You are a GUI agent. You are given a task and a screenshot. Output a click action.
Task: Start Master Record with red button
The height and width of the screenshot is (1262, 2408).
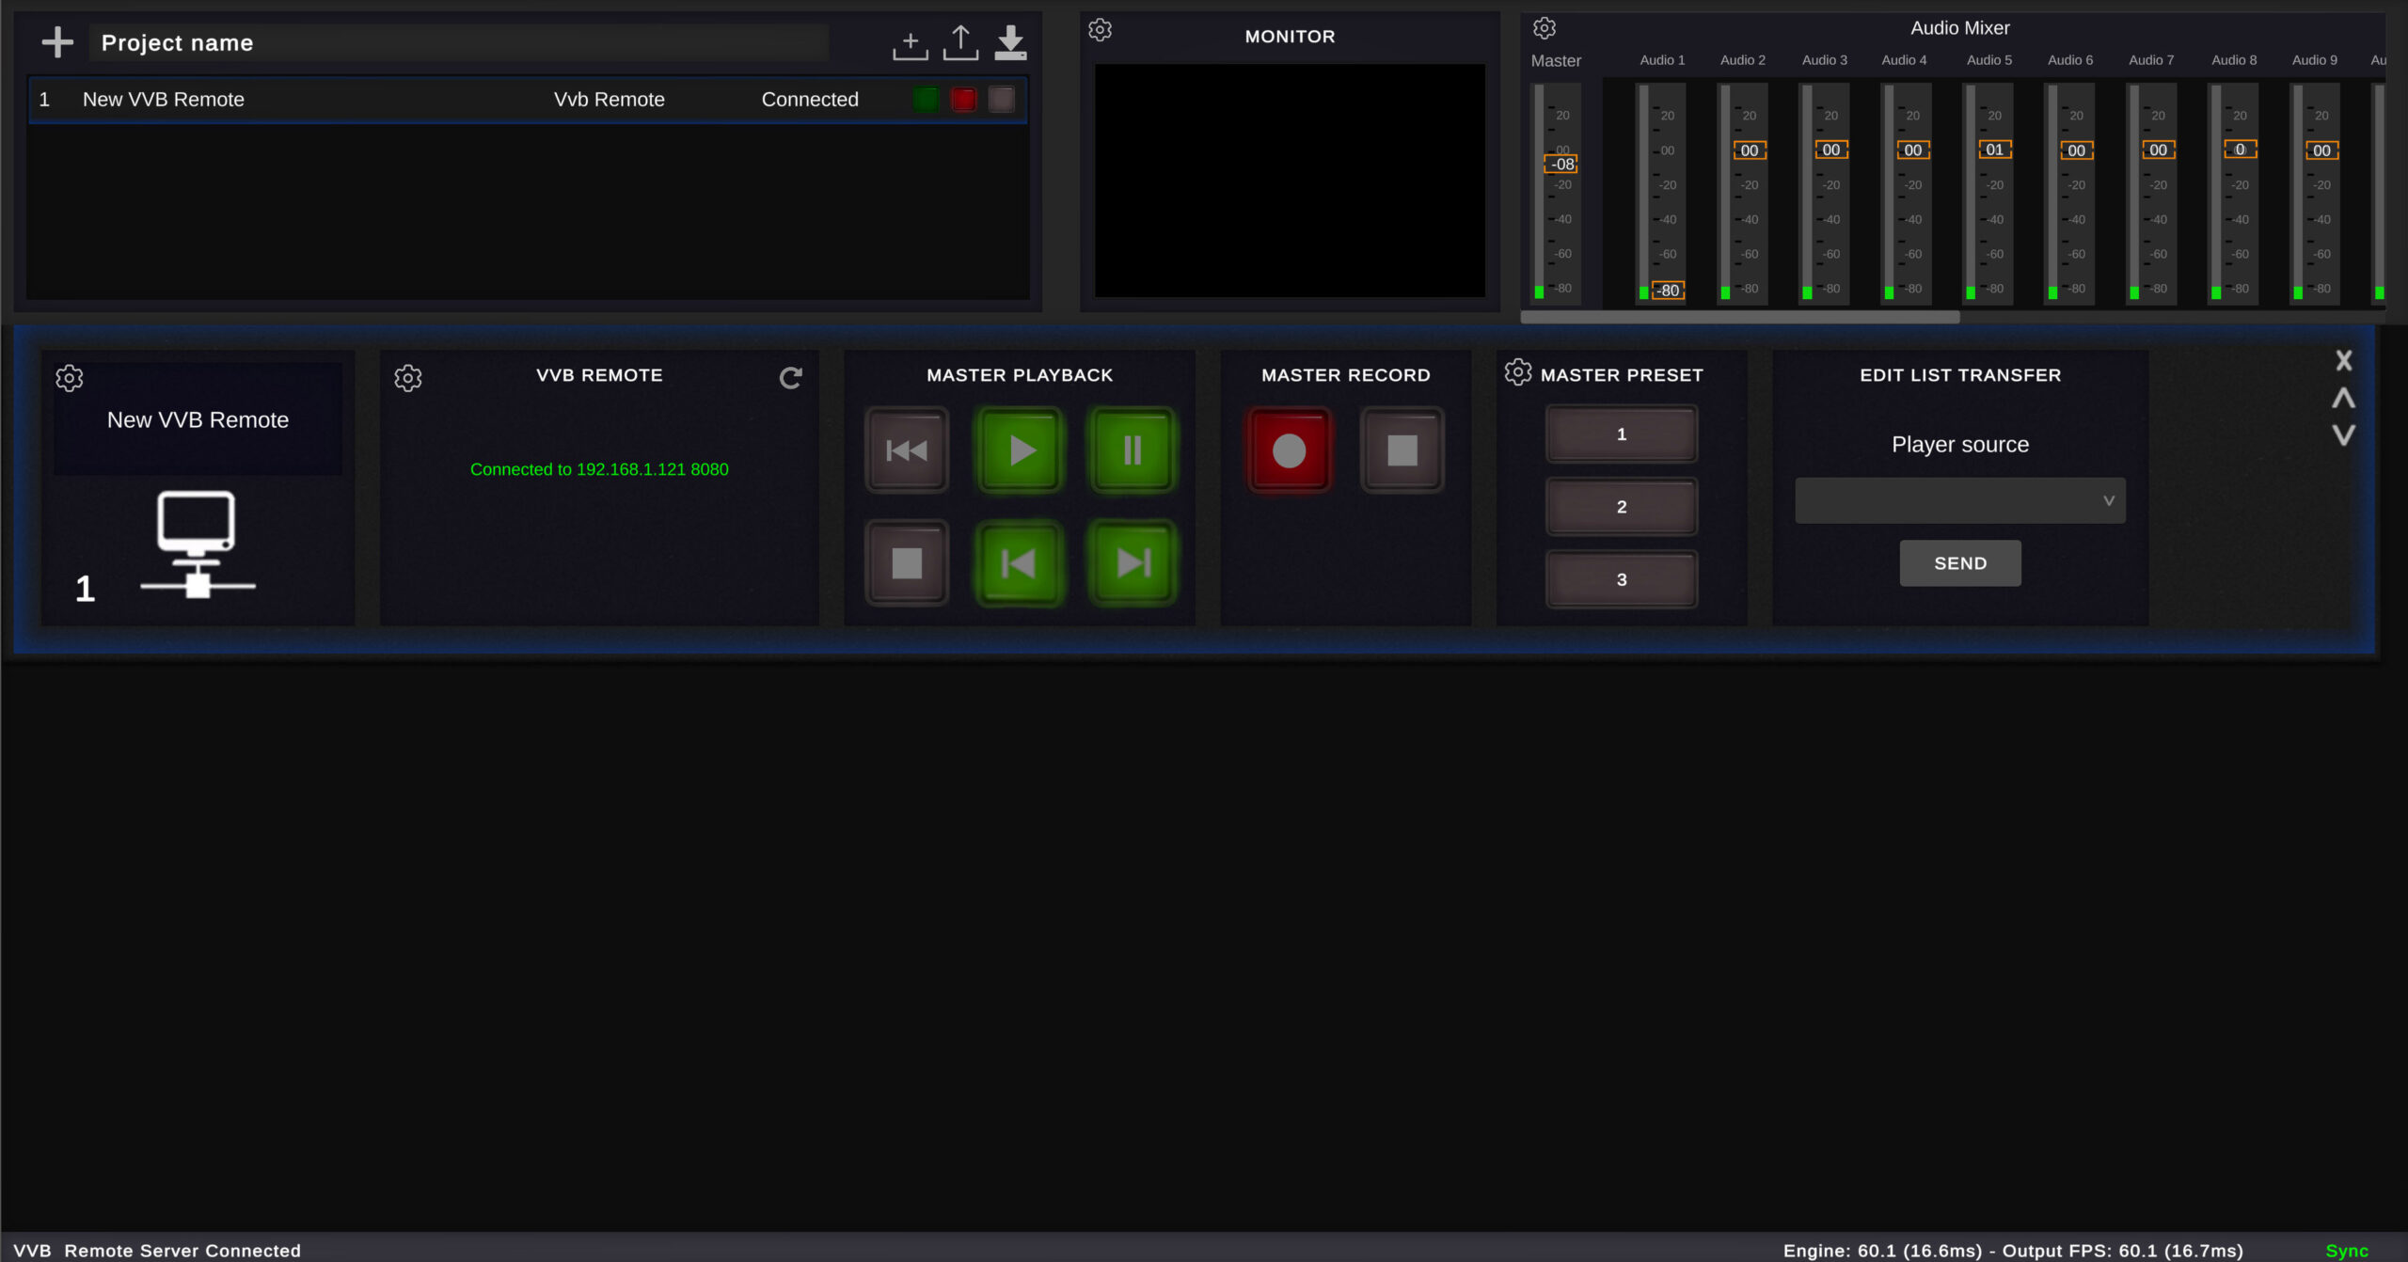(1289, 450)
